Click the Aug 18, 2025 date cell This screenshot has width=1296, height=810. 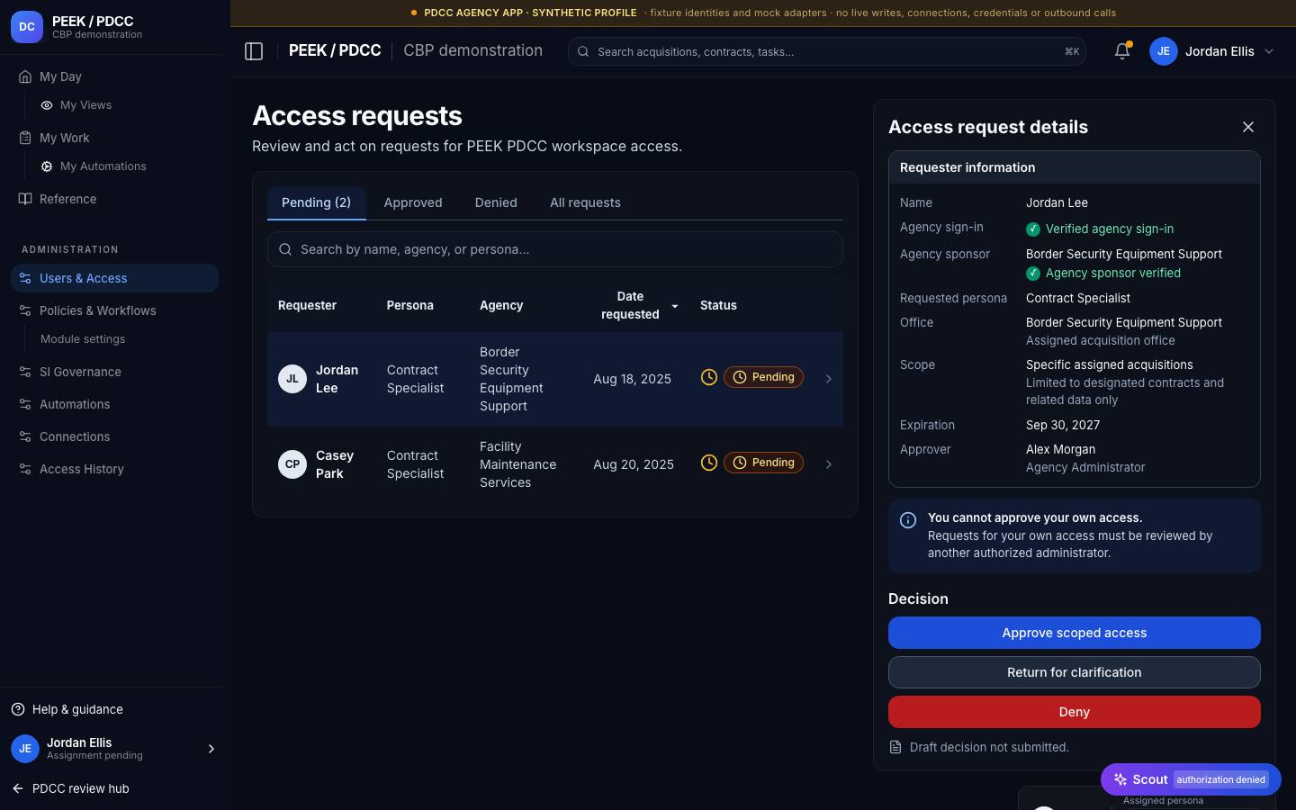632,379
